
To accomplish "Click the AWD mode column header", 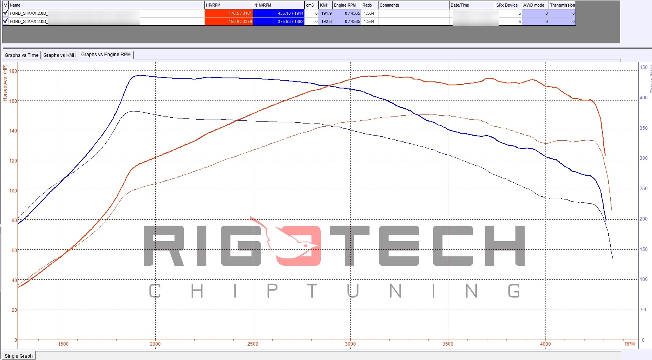I will [x=535, y=5].
